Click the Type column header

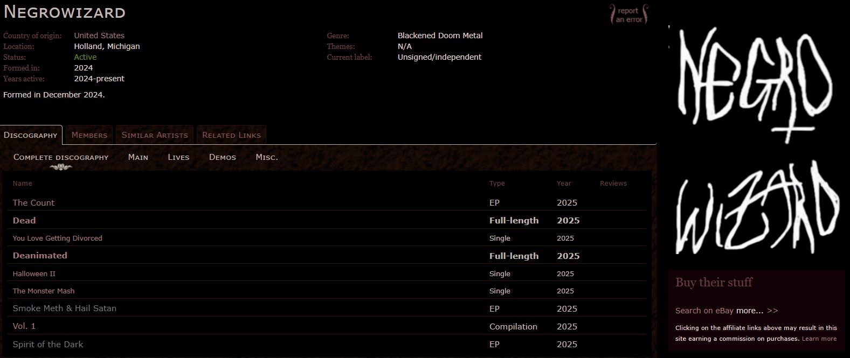click(x=497, y=184)
